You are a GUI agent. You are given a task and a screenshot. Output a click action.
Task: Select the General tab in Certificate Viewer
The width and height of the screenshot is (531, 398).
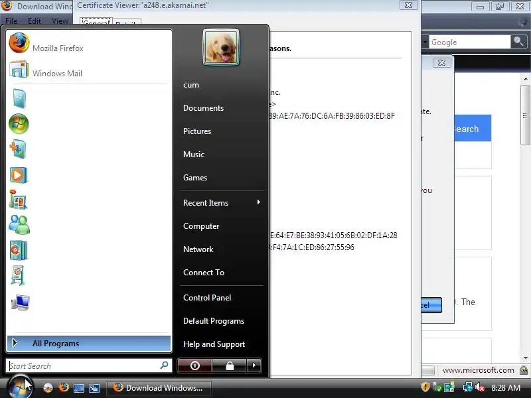tap(96, 21)
